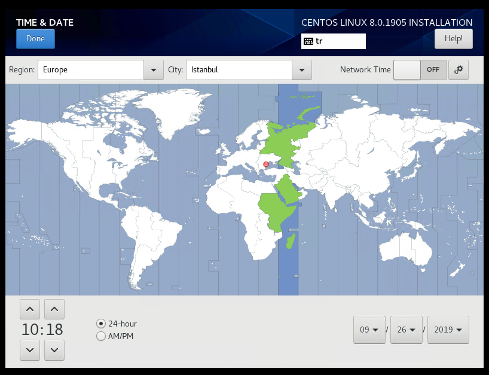Click the City field showing Istanbul
Screen dimensions: 489x375
[239, 70]
